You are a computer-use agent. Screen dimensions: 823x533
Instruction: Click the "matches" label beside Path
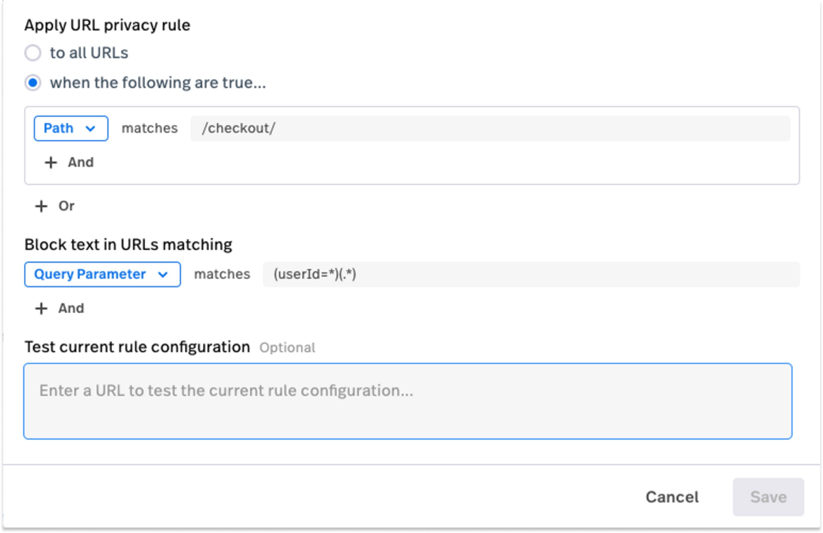pos(150,128)
